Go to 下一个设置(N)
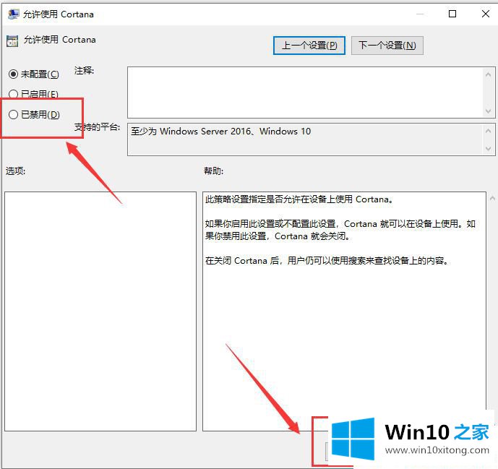Screen dimensions: 498x469 click(x=387, y=46)
